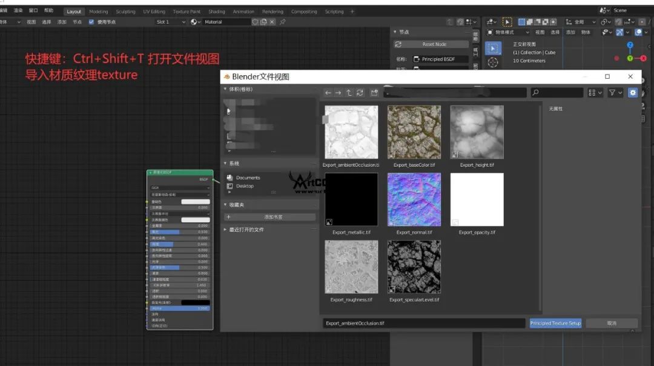Click the Z axis on navigation gizmo
The image size is (654, 366).
click(630, 45)
